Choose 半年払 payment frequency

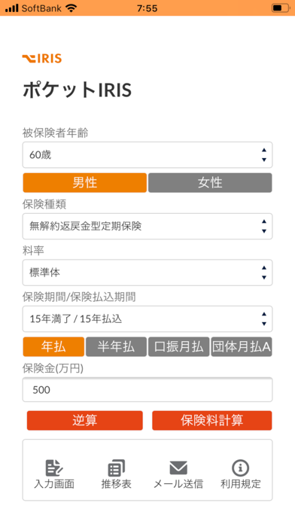tap(116, 346)
